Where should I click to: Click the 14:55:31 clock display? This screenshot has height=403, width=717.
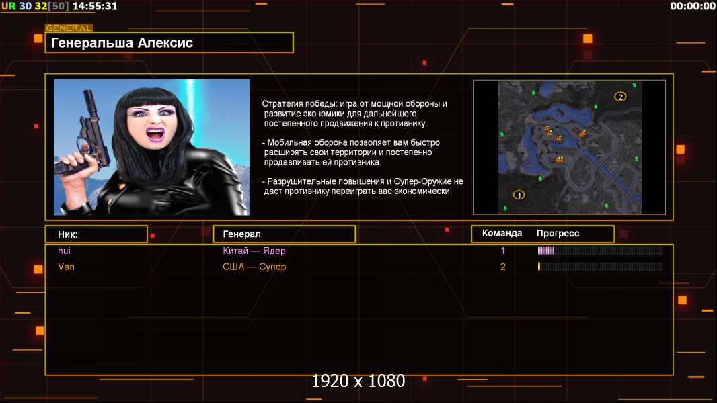[95, 6]
